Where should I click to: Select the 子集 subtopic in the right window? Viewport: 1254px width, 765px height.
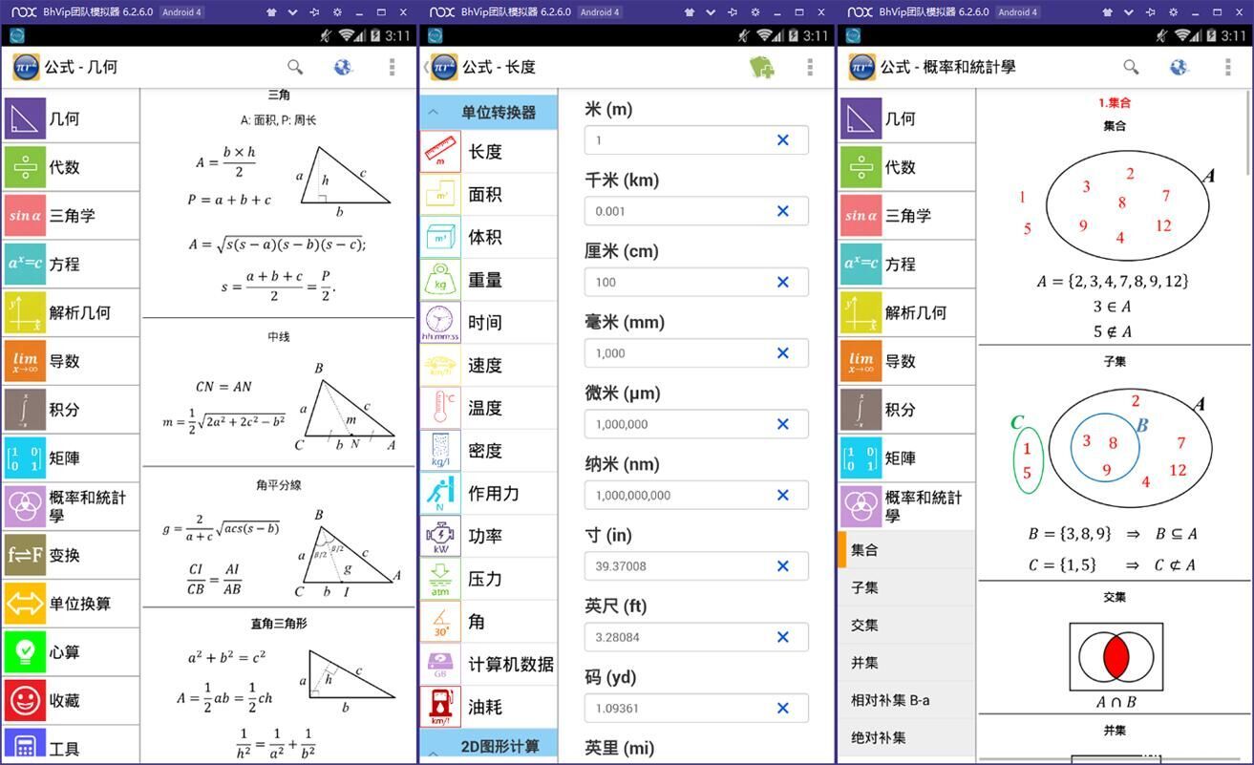(906, 587)
